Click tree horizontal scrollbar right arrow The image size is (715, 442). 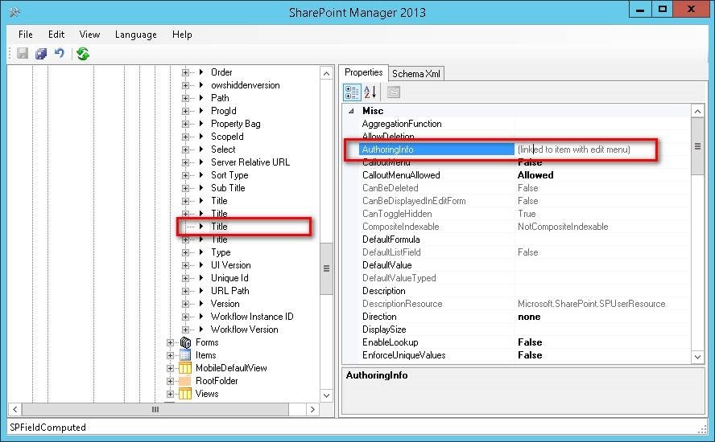coord(312,410)
